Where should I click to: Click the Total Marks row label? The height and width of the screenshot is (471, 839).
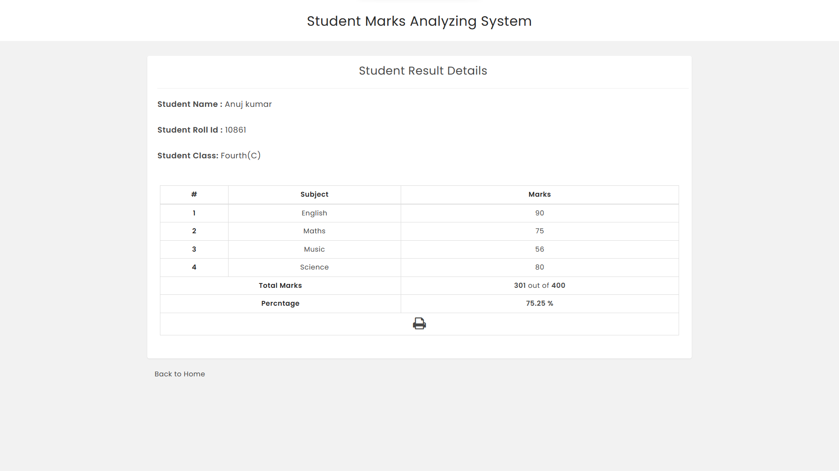[x=280, y=285]
